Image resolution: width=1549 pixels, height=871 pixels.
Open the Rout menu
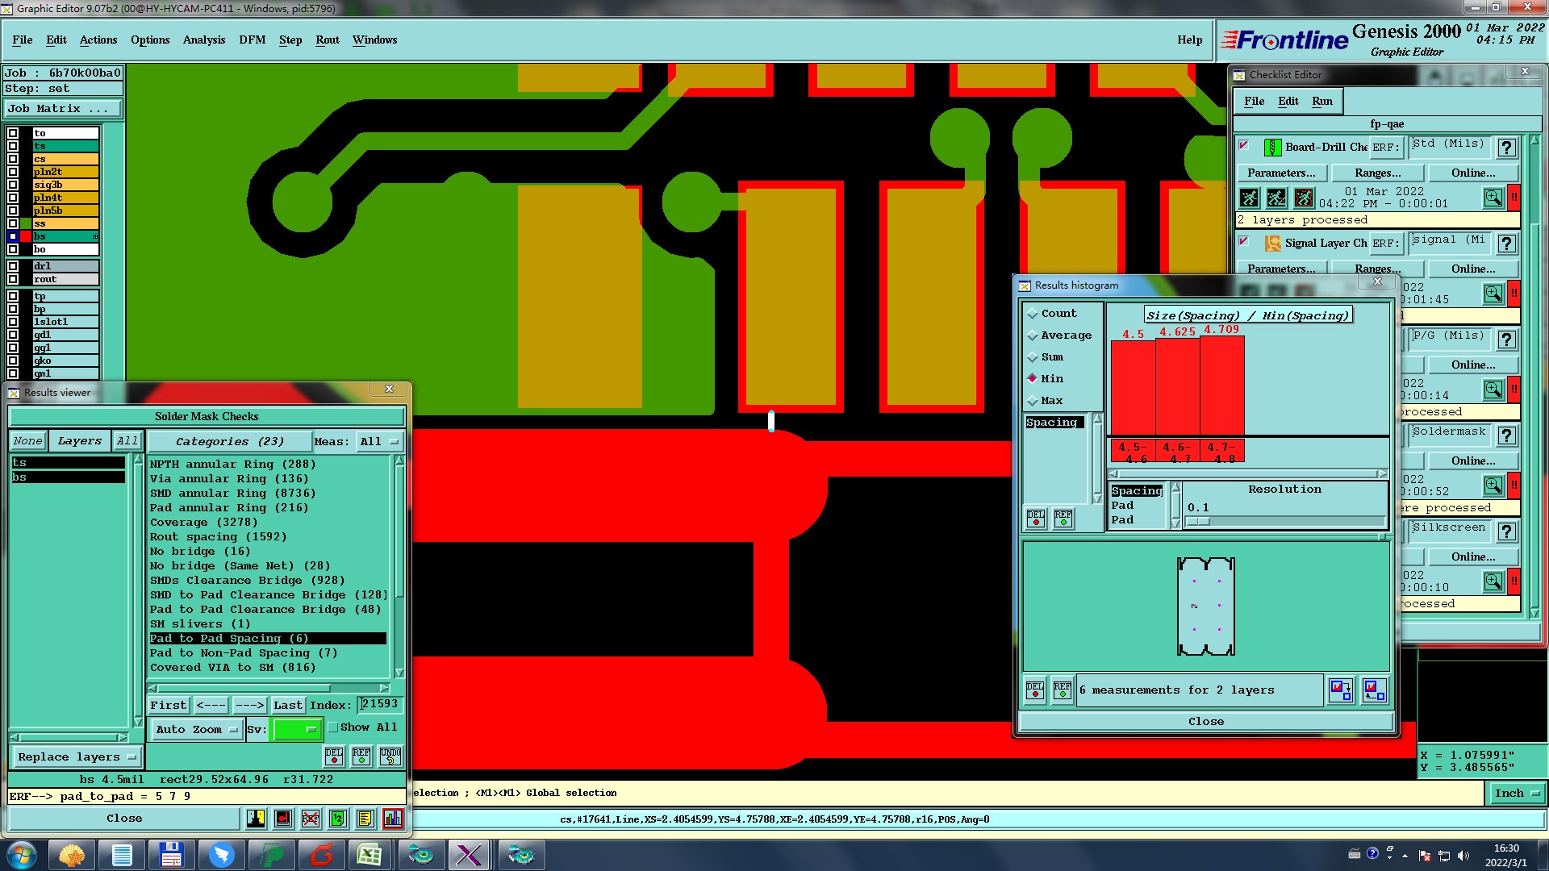coord(327,40)
